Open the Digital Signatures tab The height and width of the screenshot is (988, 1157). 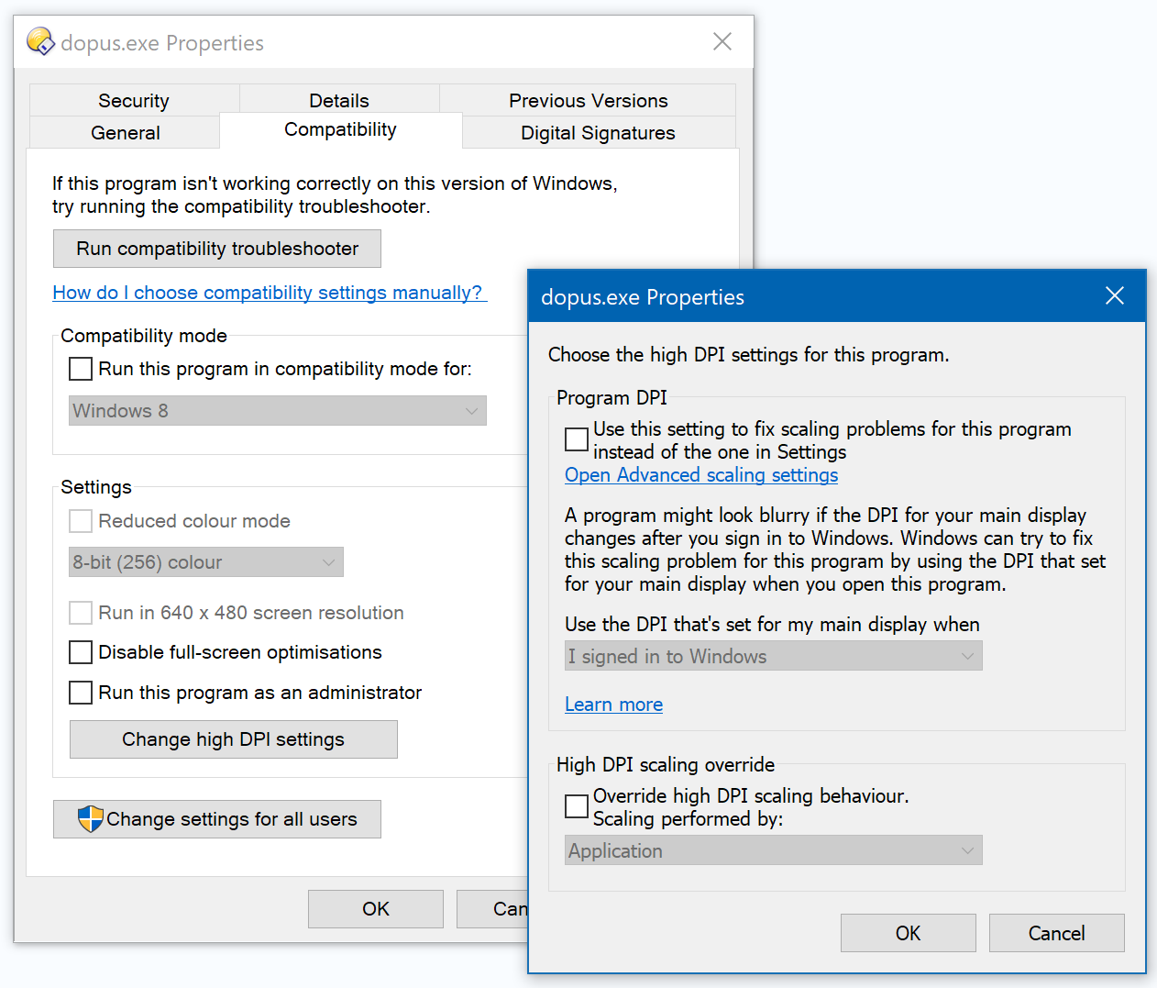pos(598,133)
